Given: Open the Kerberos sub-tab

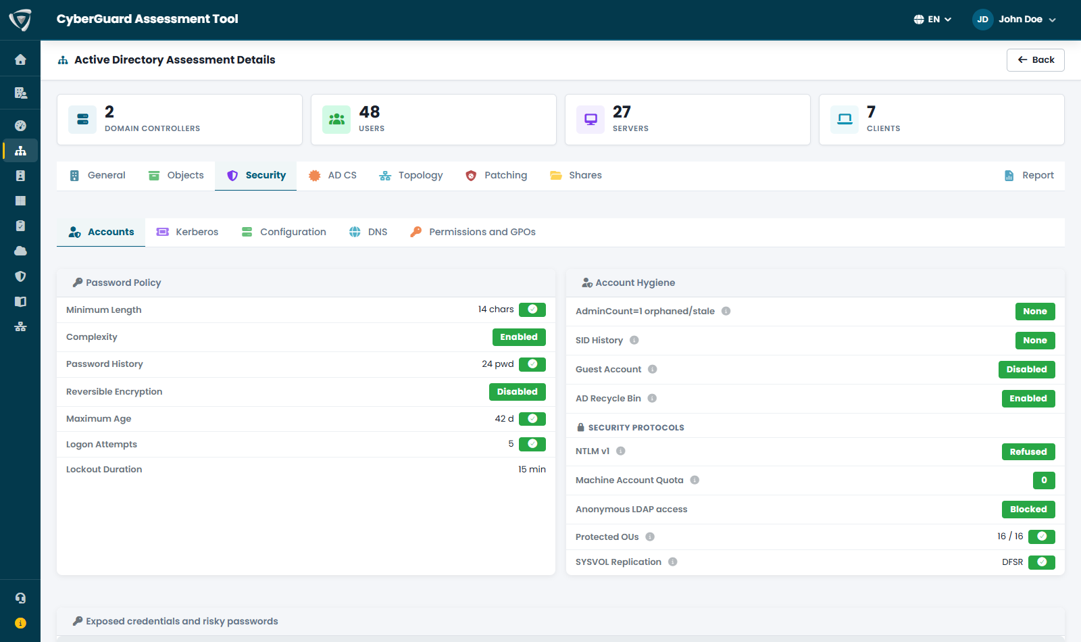Looking at the screenshot, I should point(187,232).
